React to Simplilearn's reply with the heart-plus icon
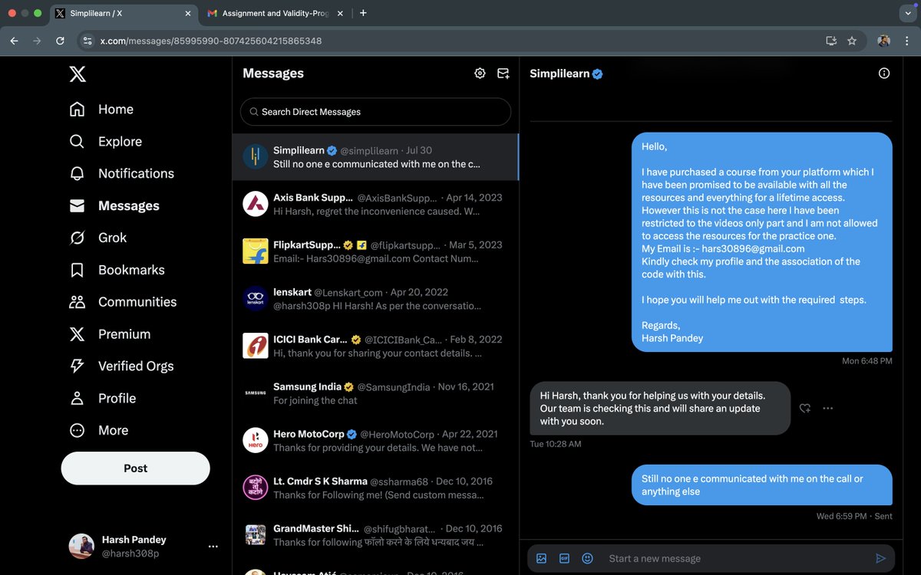The width and height of the screenshot is (921, 575). coord(804,409)
